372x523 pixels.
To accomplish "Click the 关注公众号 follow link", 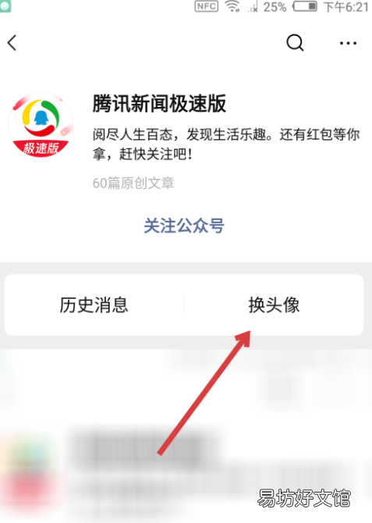I will coord(184,226).
